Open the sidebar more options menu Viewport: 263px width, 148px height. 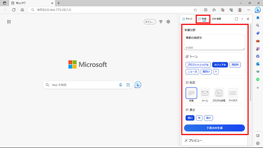click(242, 19)
